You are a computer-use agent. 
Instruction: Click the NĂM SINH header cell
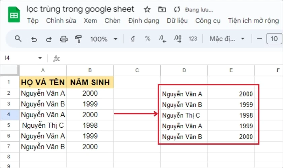(x=90, y=82)
